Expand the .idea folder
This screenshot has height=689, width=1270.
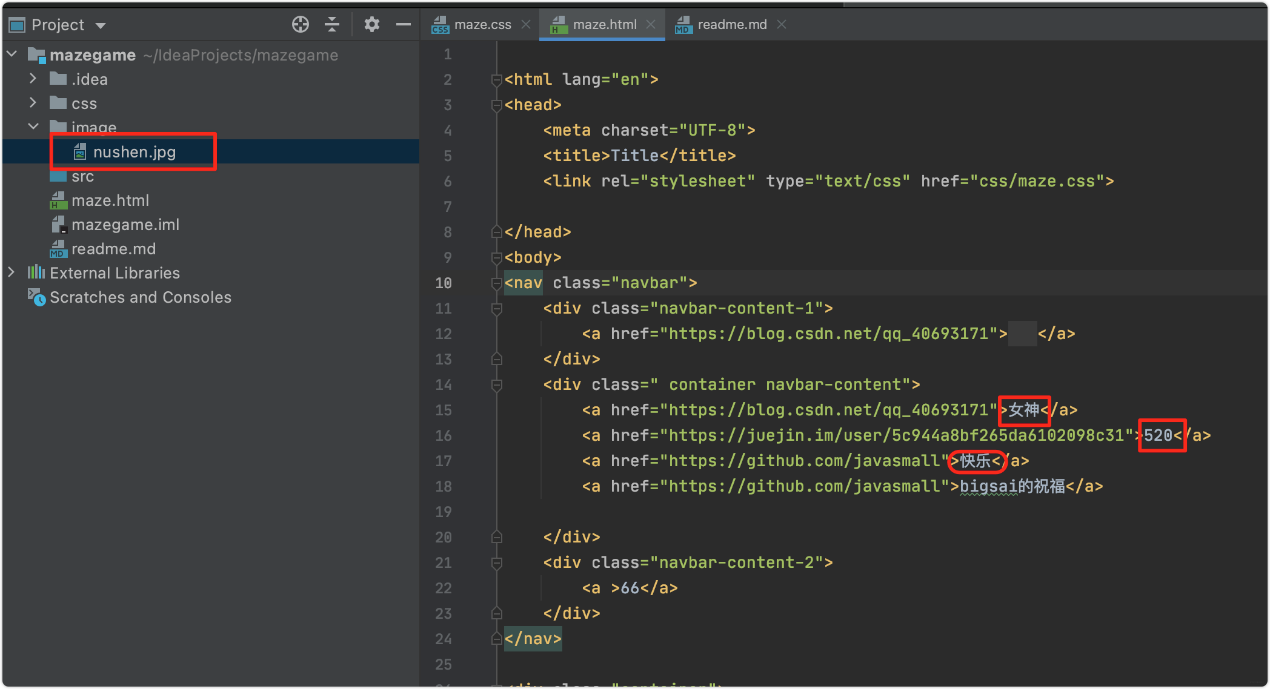(33, 79)
